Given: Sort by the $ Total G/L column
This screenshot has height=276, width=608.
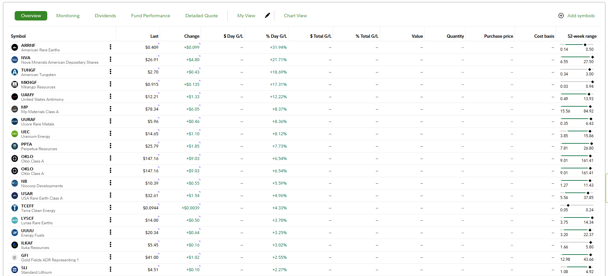Looking at the screenshot, I should [x=321, y=36].
